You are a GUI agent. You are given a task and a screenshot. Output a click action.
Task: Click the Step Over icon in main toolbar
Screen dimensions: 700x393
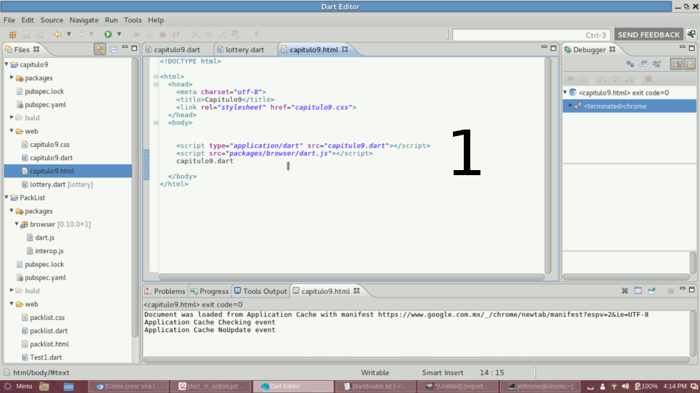click(x=209, y=34)
